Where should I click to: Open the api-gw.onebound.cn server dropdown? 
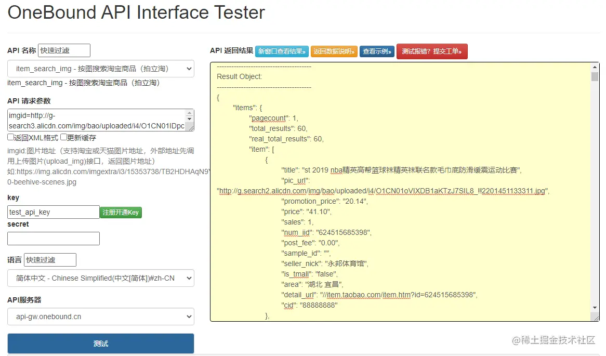point(101,317)
